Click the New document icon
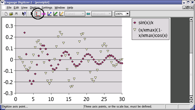This screenshot has width=195, height=110. 6,14
